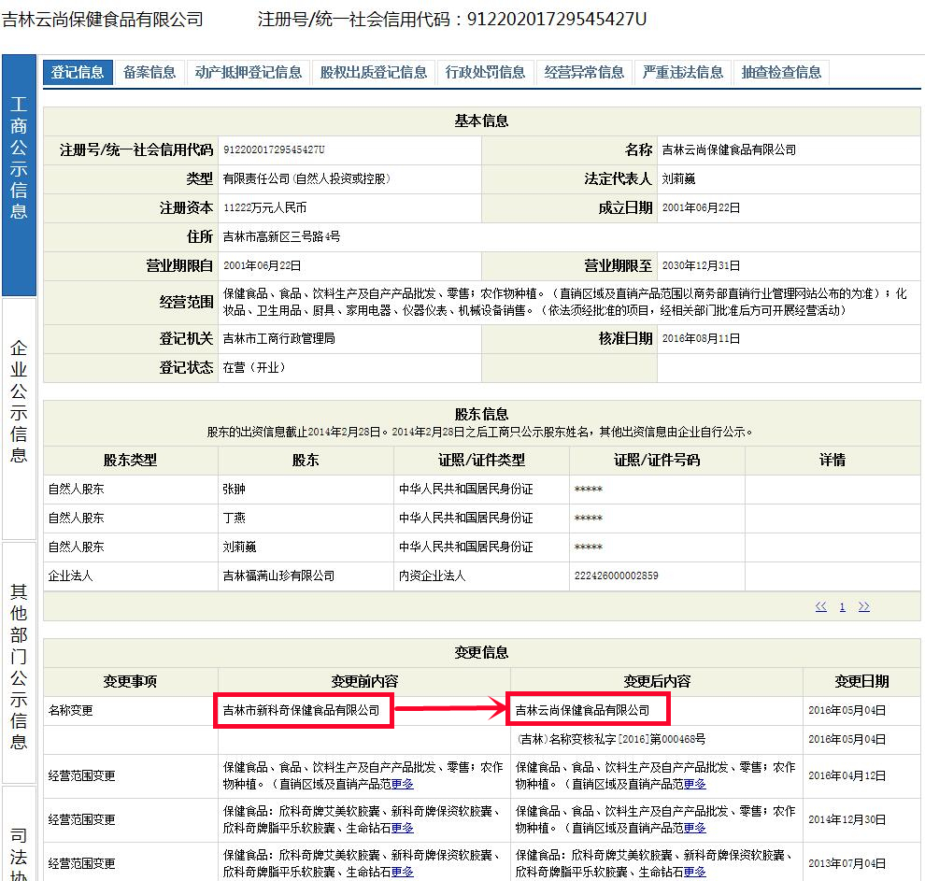Click change date 2016年04月12日

coord(847,776)
